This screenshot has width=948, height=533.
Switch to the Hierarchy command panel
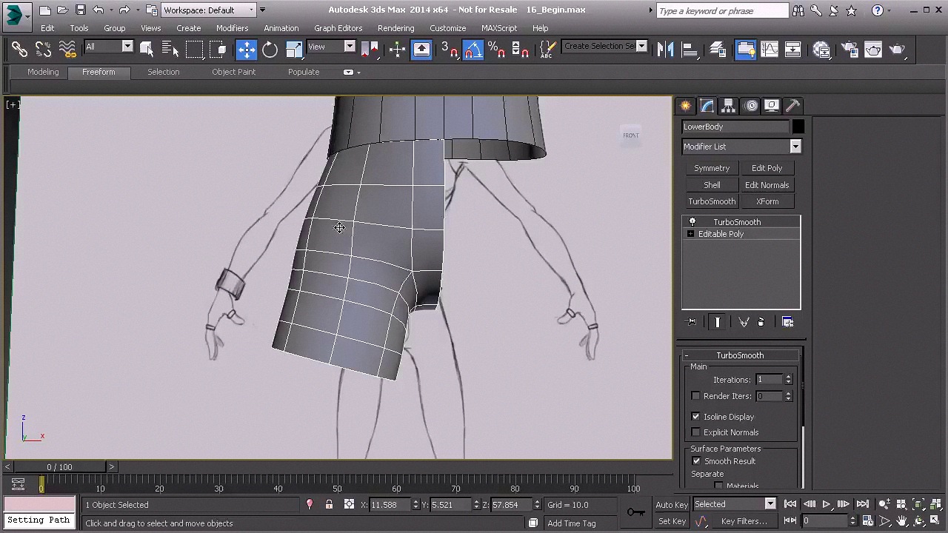[x=729, y=106]
